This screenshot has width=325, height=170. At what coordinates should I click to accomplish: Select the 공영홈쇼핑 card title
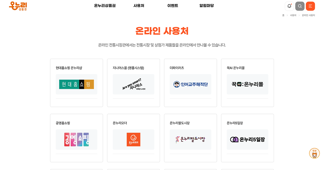click(x=63, y=123)
